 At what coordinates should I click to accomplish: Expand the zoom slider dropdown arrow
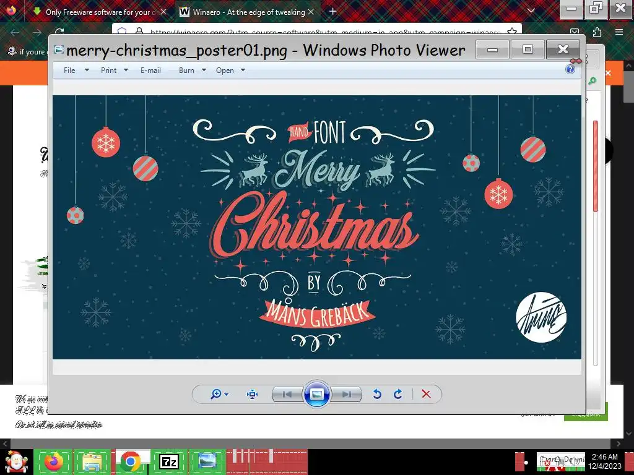[x=227, y=395]
